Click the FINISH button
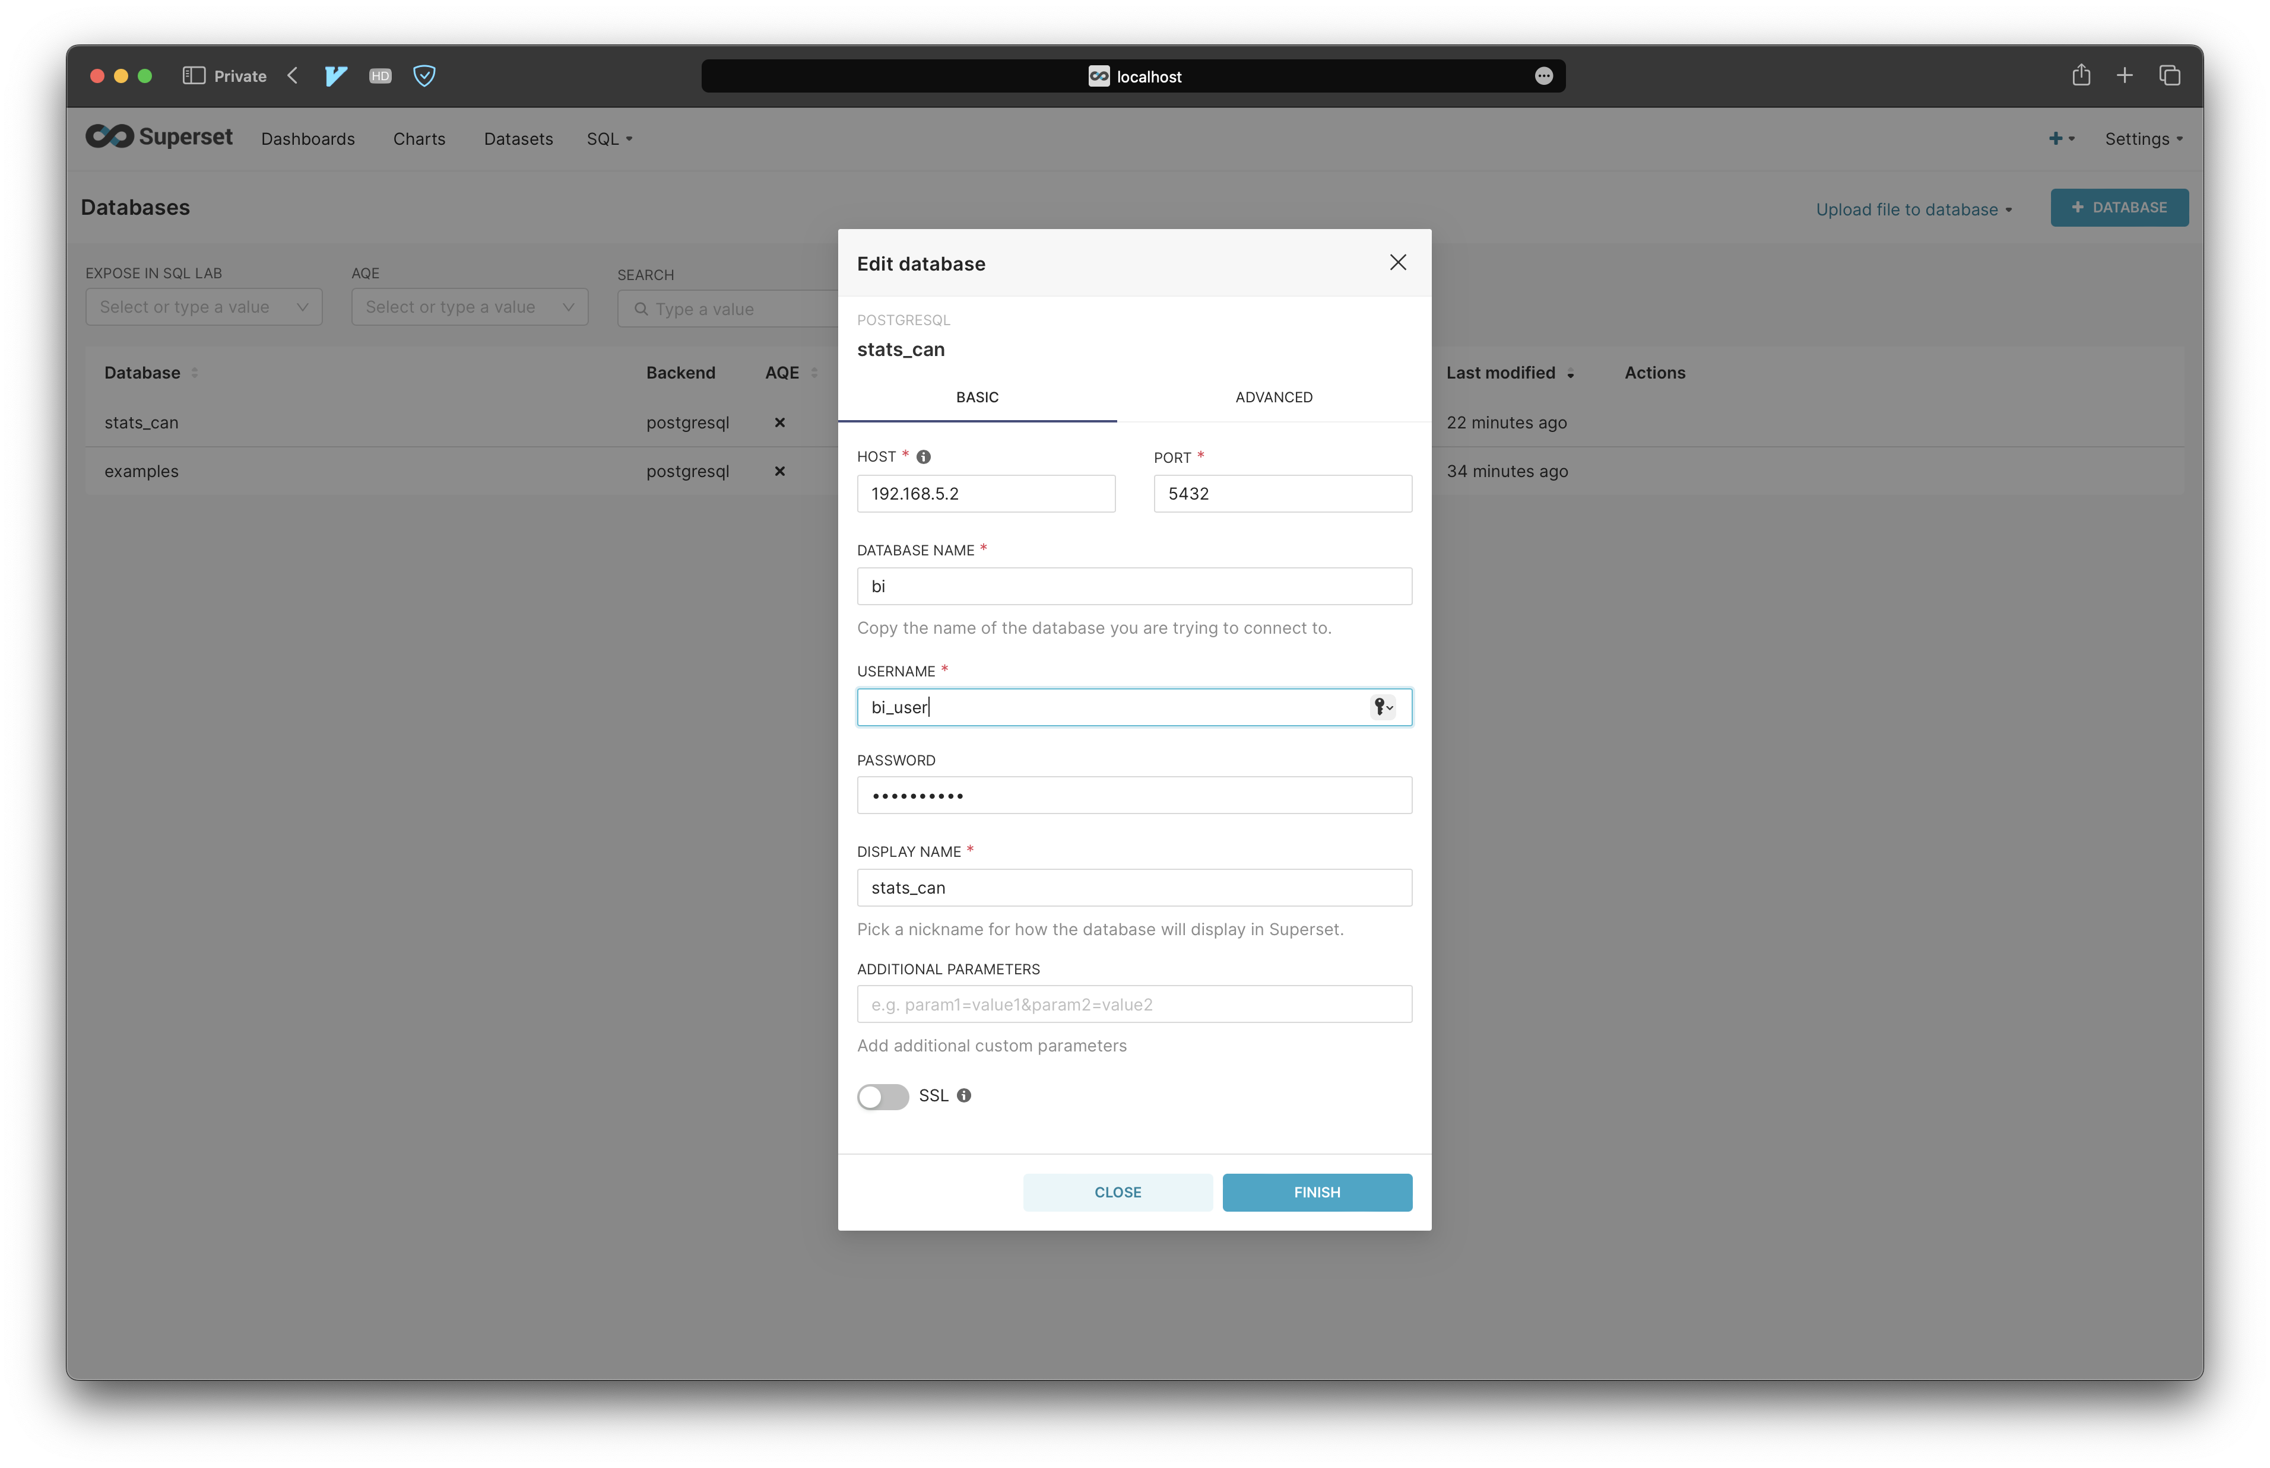The height and width of the screenshot is (1468, 2270). [x=1315, y=1191]
